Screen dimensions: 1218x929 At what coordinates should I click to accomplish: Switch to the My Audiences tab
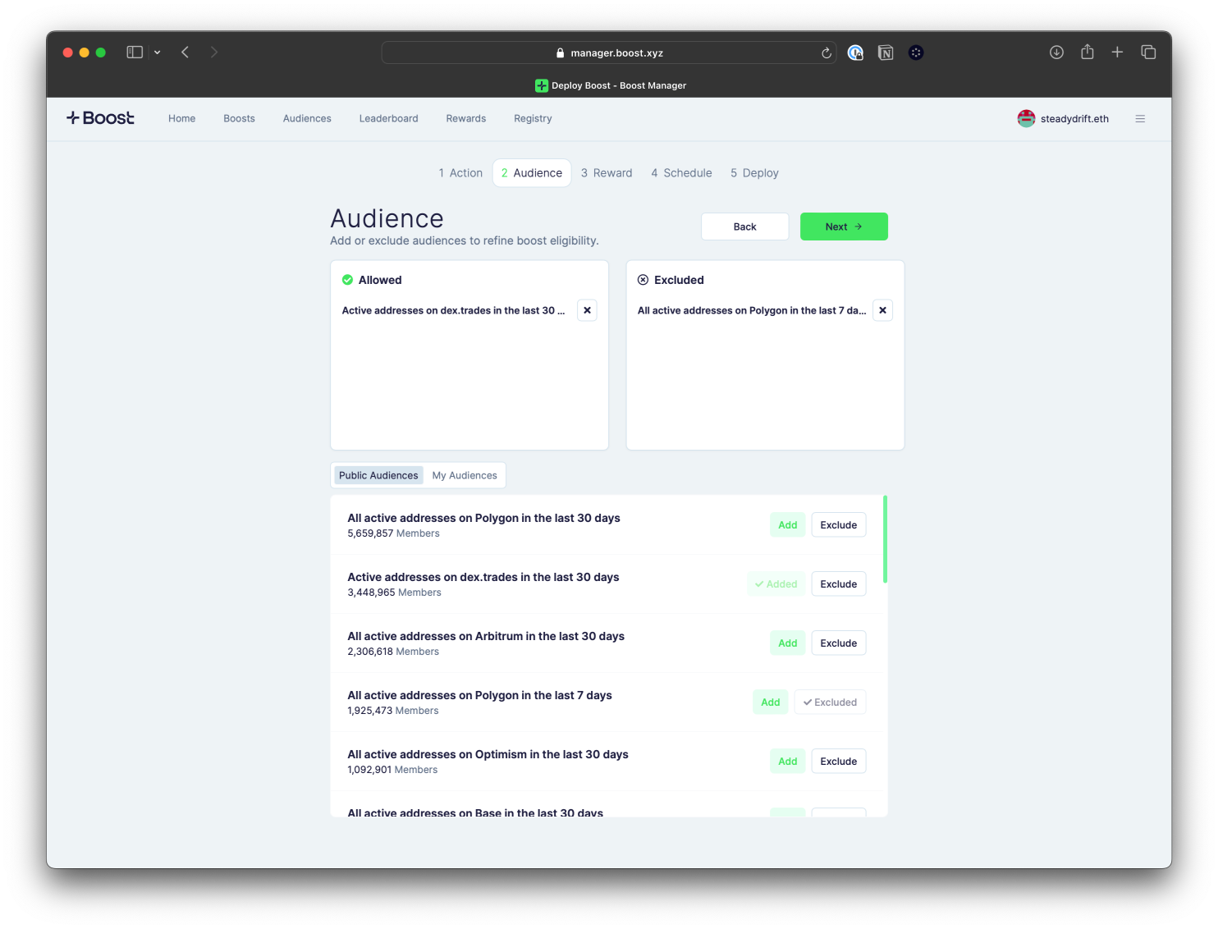tap(464, 475)
